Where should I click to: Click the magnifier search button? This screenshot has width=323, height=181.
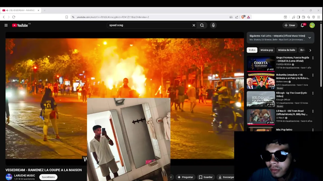pyautogui.click(x=202, y=25)
